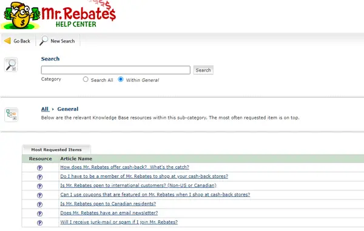
Task: Click into the search text field
Action: (x=116, y=70)
